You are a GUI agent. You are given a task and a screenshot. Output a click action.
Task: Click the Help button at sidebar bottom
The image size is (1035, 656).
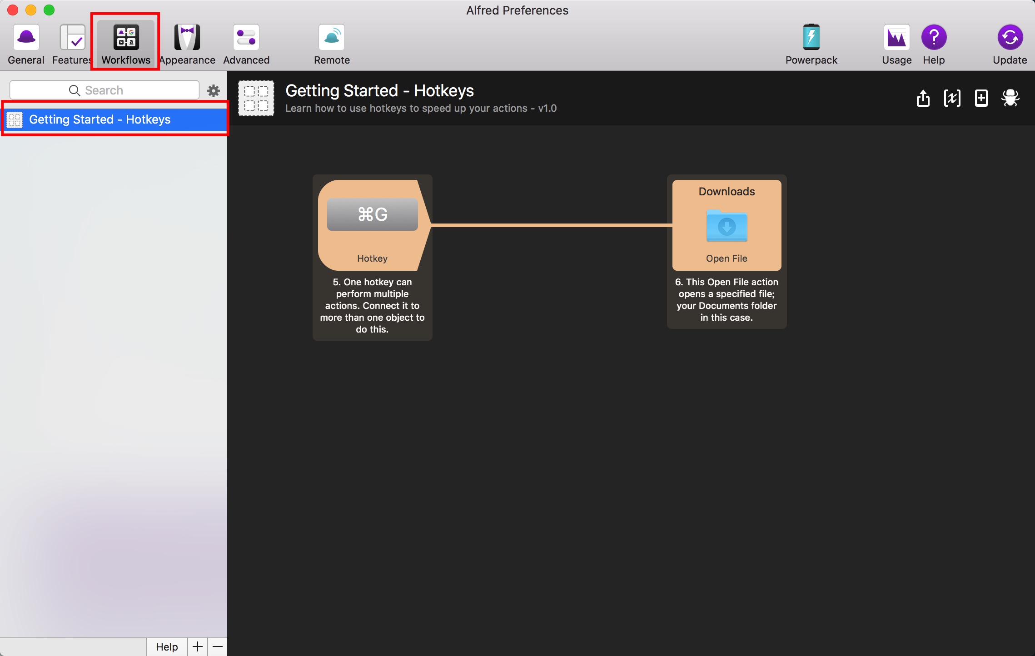tap(167, 646)
